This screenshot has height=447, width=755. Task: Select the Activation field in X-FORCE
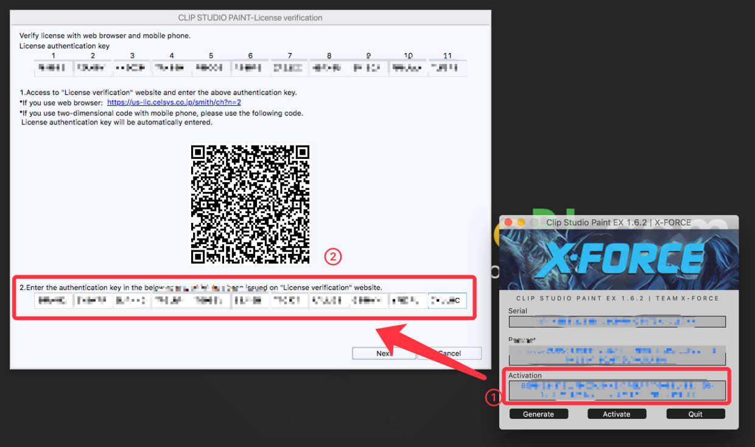(617, 390)
